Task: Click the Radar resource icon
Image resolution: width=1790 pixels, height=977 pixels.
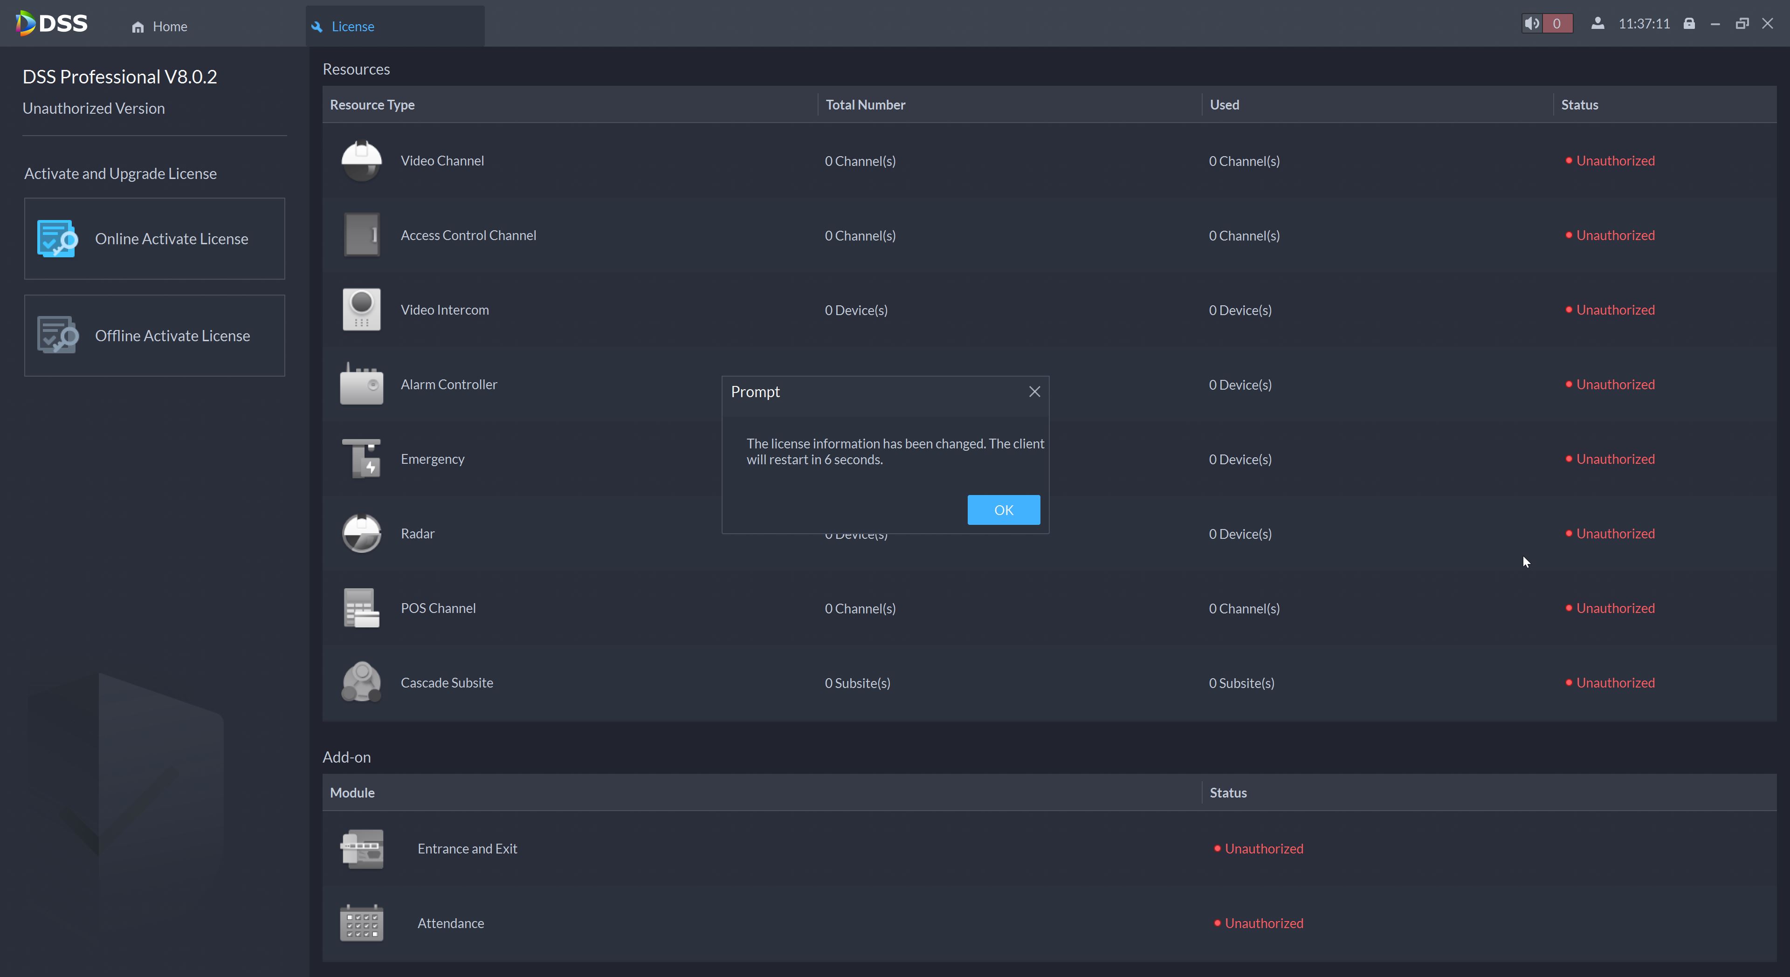Action: [361, 534]
